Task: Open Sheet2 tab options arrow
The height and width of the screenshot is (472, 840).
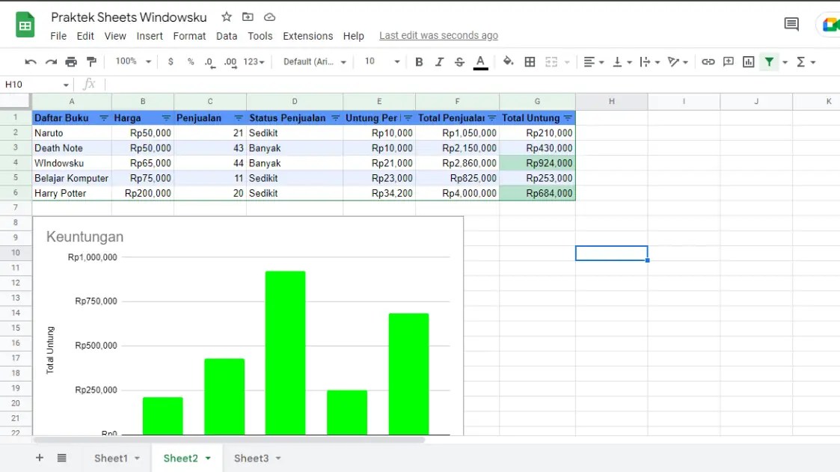Action: (x=208, y=458)
